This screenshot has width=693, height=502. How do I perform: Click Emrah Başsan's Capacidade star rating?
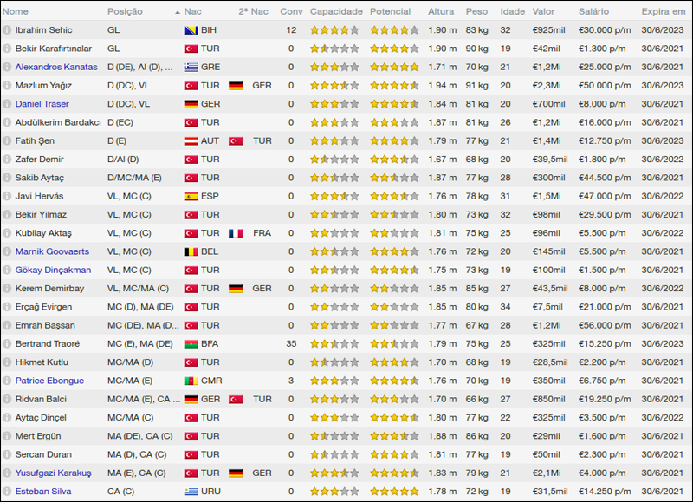(x=334, y=326)
